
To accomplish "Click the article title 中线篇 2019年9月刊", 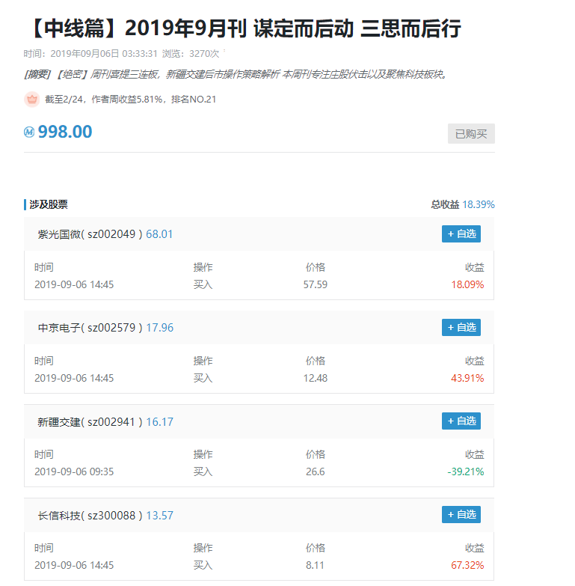I will coord(245,28).
